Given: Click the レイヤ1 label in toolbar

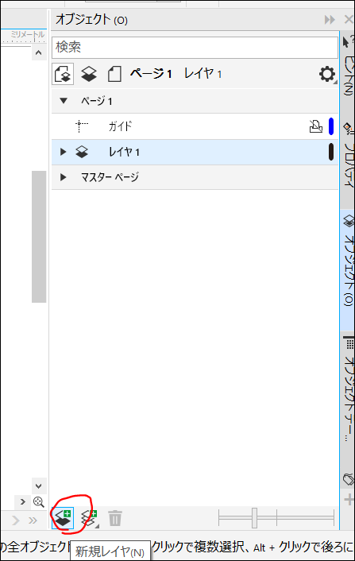Looking at the screenshot, I should [203, 74].
